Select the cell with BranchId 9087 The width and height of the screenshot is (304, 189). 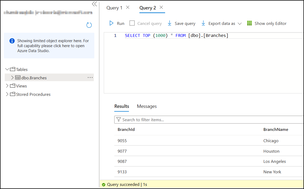click(x=122, y=162)
